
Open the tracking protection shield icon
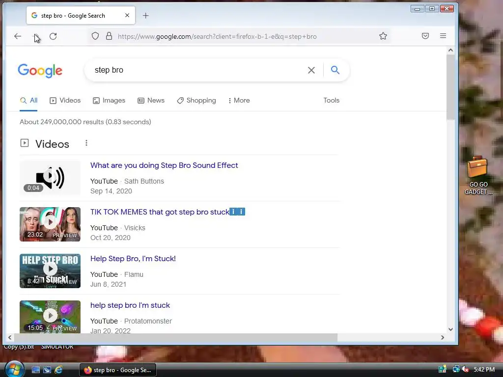click(95, 36)
